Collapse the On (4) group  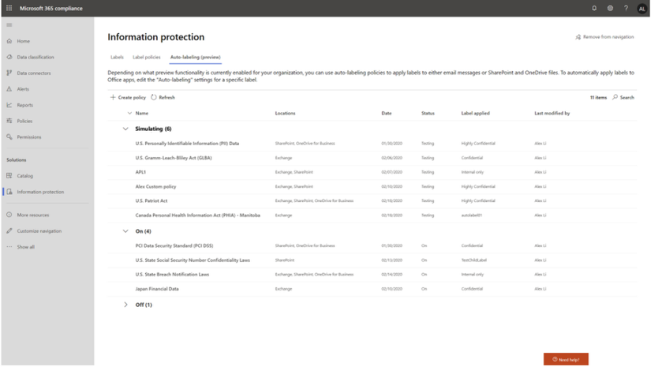[x=125, y=231]
